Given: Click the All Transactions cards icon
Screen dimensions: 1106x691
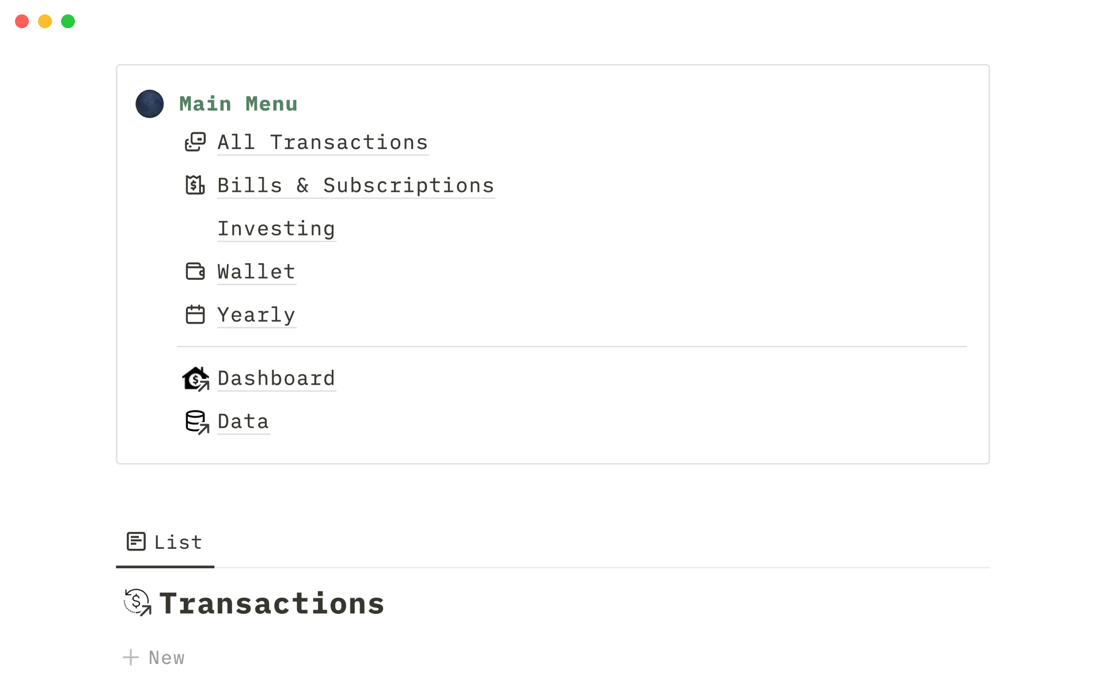Looking at the screenshot, I should coord(195,142).
